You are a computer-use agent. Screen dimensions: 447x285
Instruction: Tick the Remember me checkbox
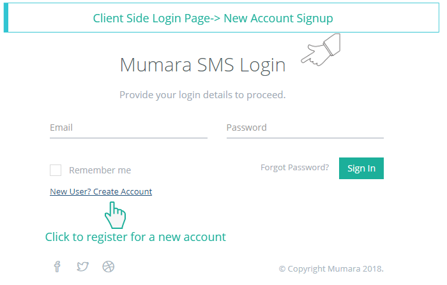point(56,170)
